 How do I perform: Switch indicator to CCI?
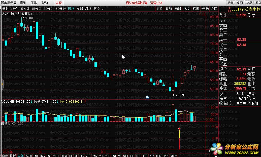pyautogui.click(x=139, y=156)
